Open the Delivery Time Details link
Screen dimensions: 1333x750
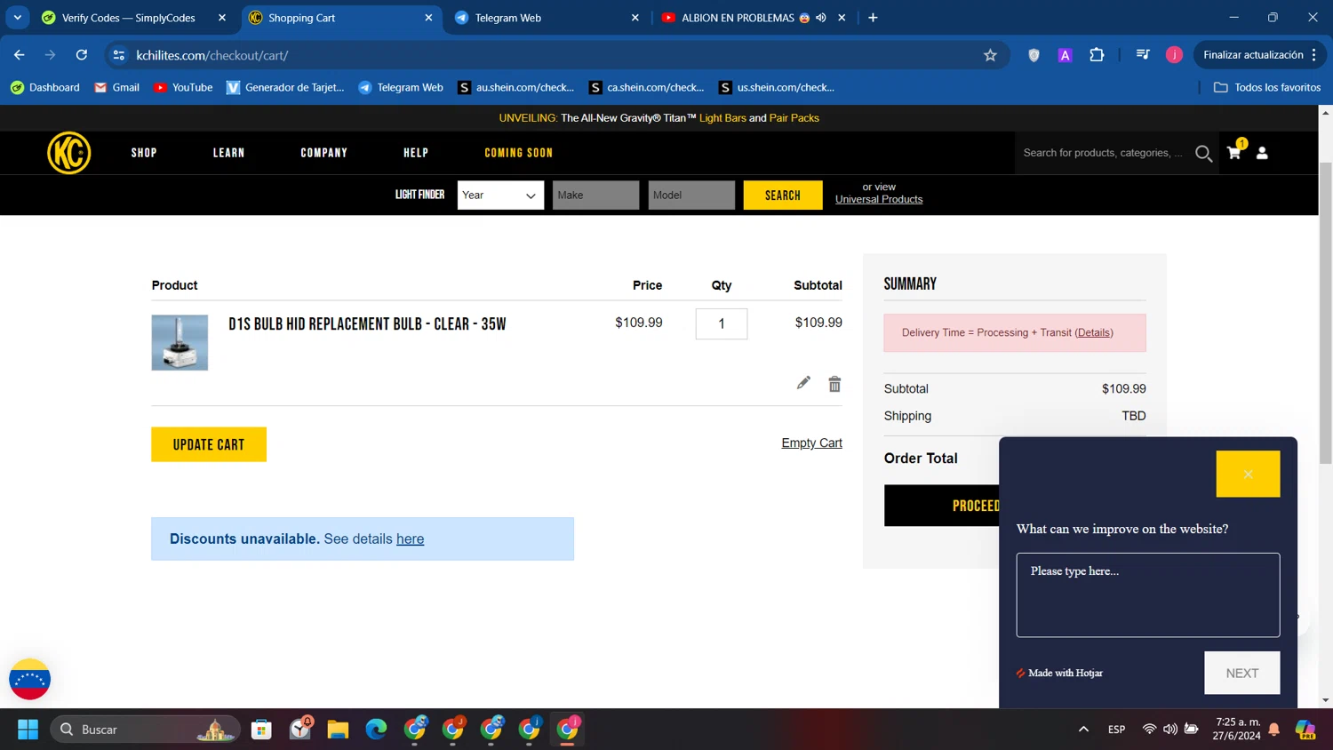[1094, 333]
